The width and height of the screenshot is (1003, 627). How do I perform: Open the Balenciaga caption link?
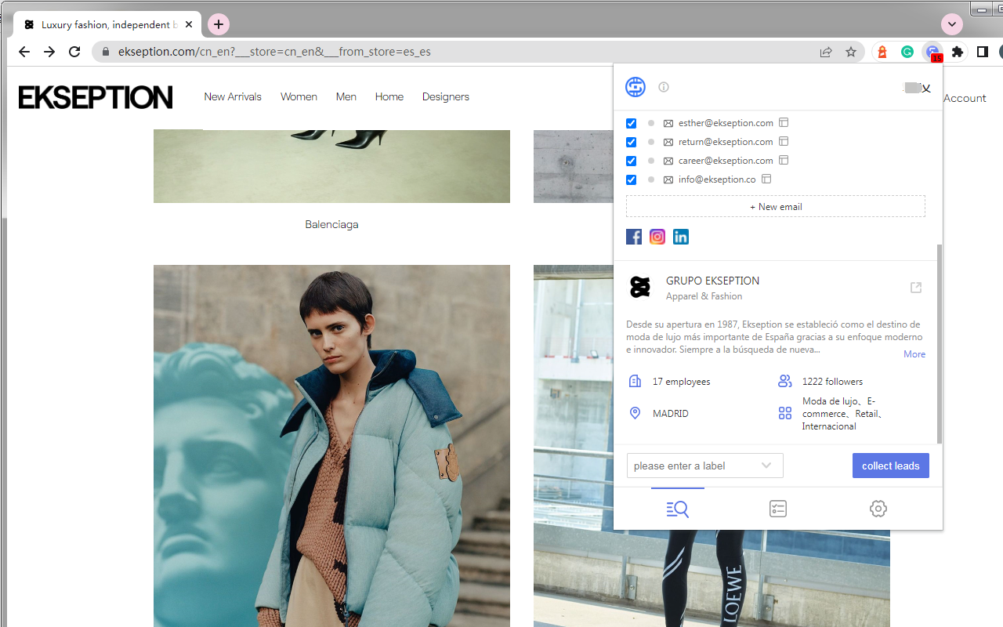pos(331,224)
